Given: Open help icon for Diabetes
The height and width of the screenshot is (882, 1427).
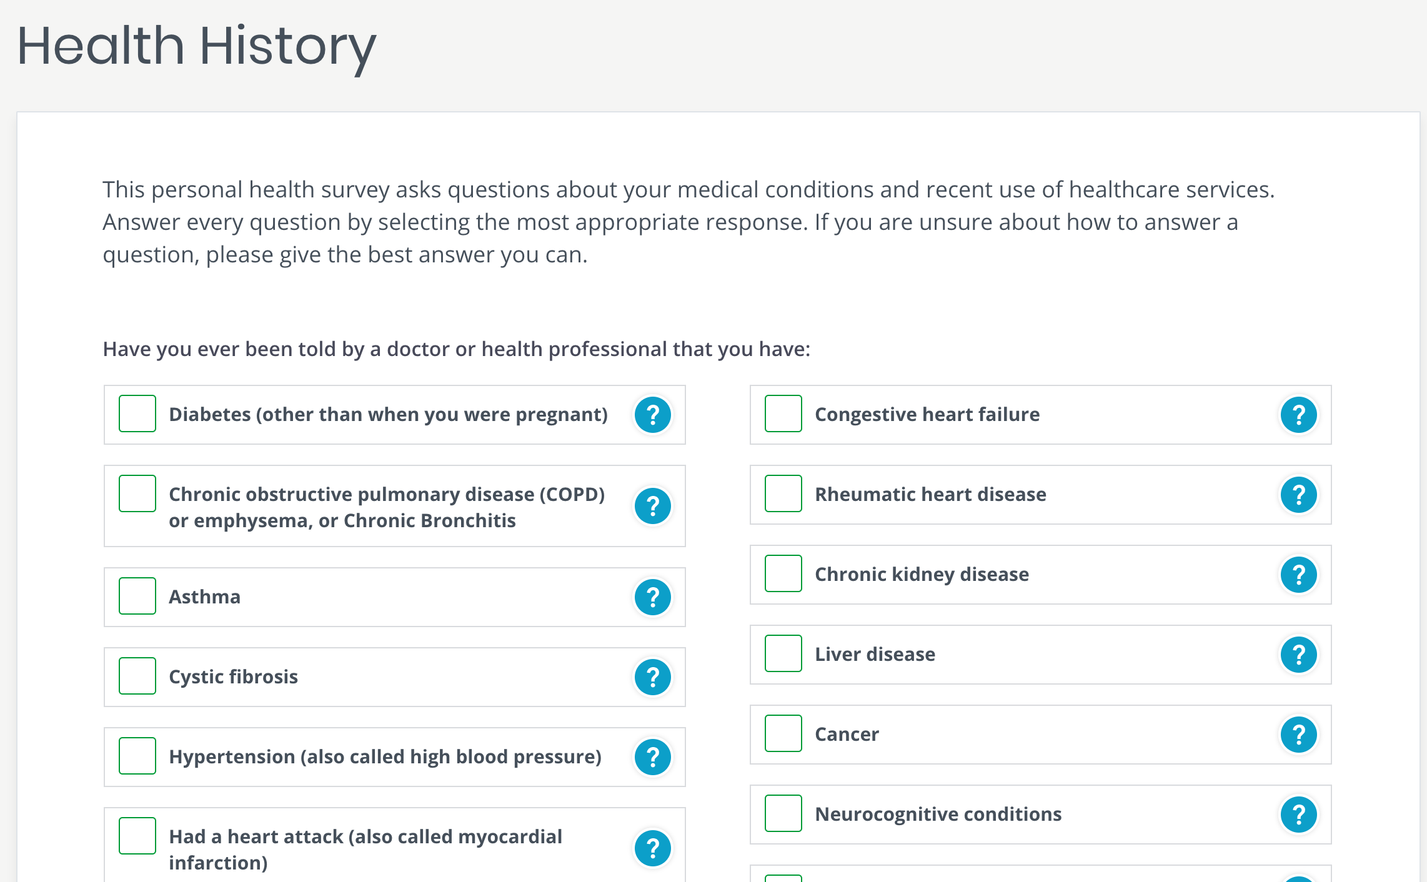Looking at the screenshot, I should (x=652, y=415).
